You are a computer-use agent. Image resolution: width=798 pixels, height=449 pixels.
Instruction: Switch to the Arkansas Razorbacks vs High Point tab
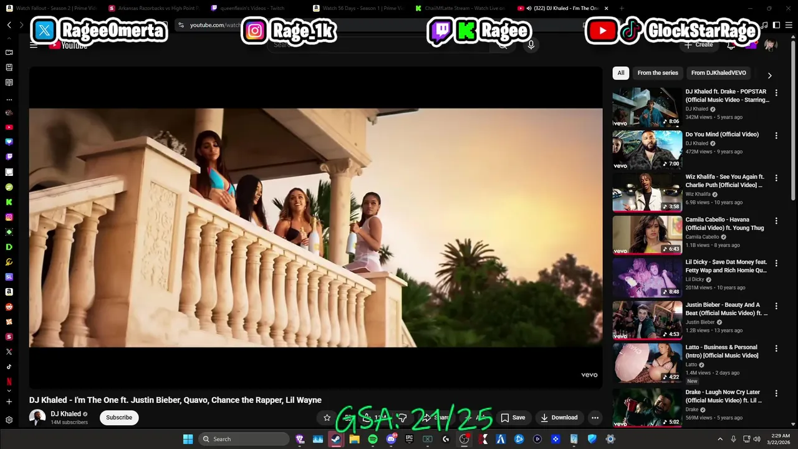click(154, 8)
